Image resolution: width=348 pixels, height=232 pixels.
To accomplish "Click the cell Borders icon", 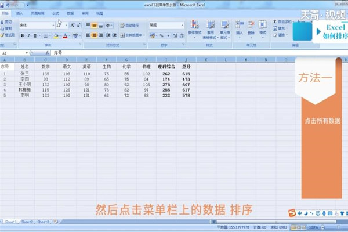I will 45,35.
